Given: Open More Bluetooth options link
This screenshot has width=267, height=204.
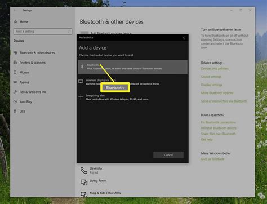Looking at the screenshot, I should tap(217, 93).
